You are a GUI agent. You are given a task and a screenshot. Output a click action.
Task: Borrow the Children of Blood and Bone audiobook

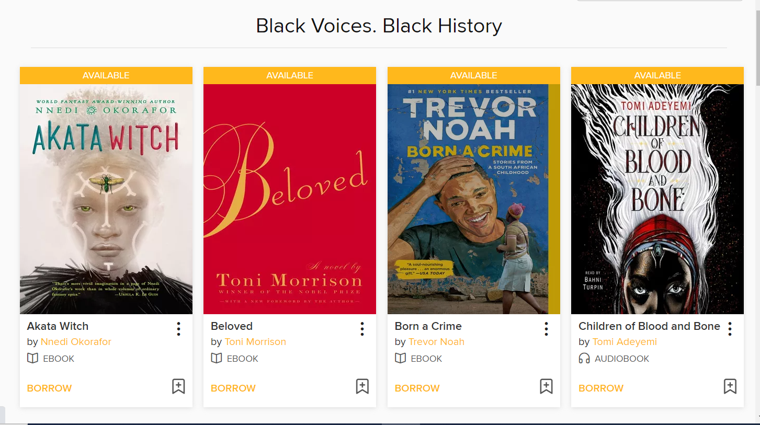(x=601, y=388)
